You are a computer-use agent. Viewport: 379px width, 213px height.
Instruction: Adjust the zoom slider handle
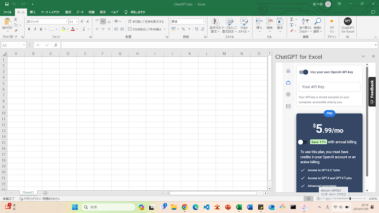(x=350, y=198)
